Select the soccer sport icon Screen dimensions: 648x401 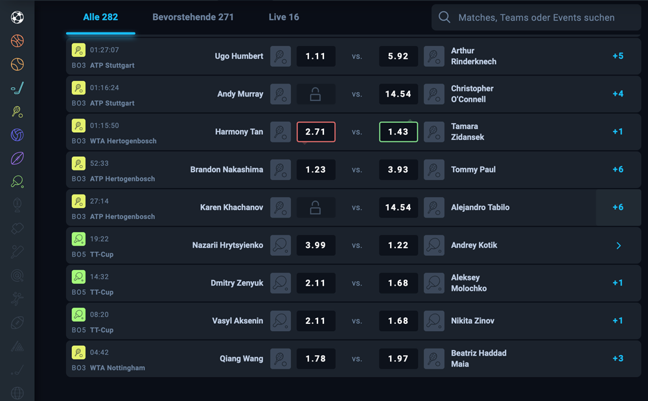click(x=16, y=17)
